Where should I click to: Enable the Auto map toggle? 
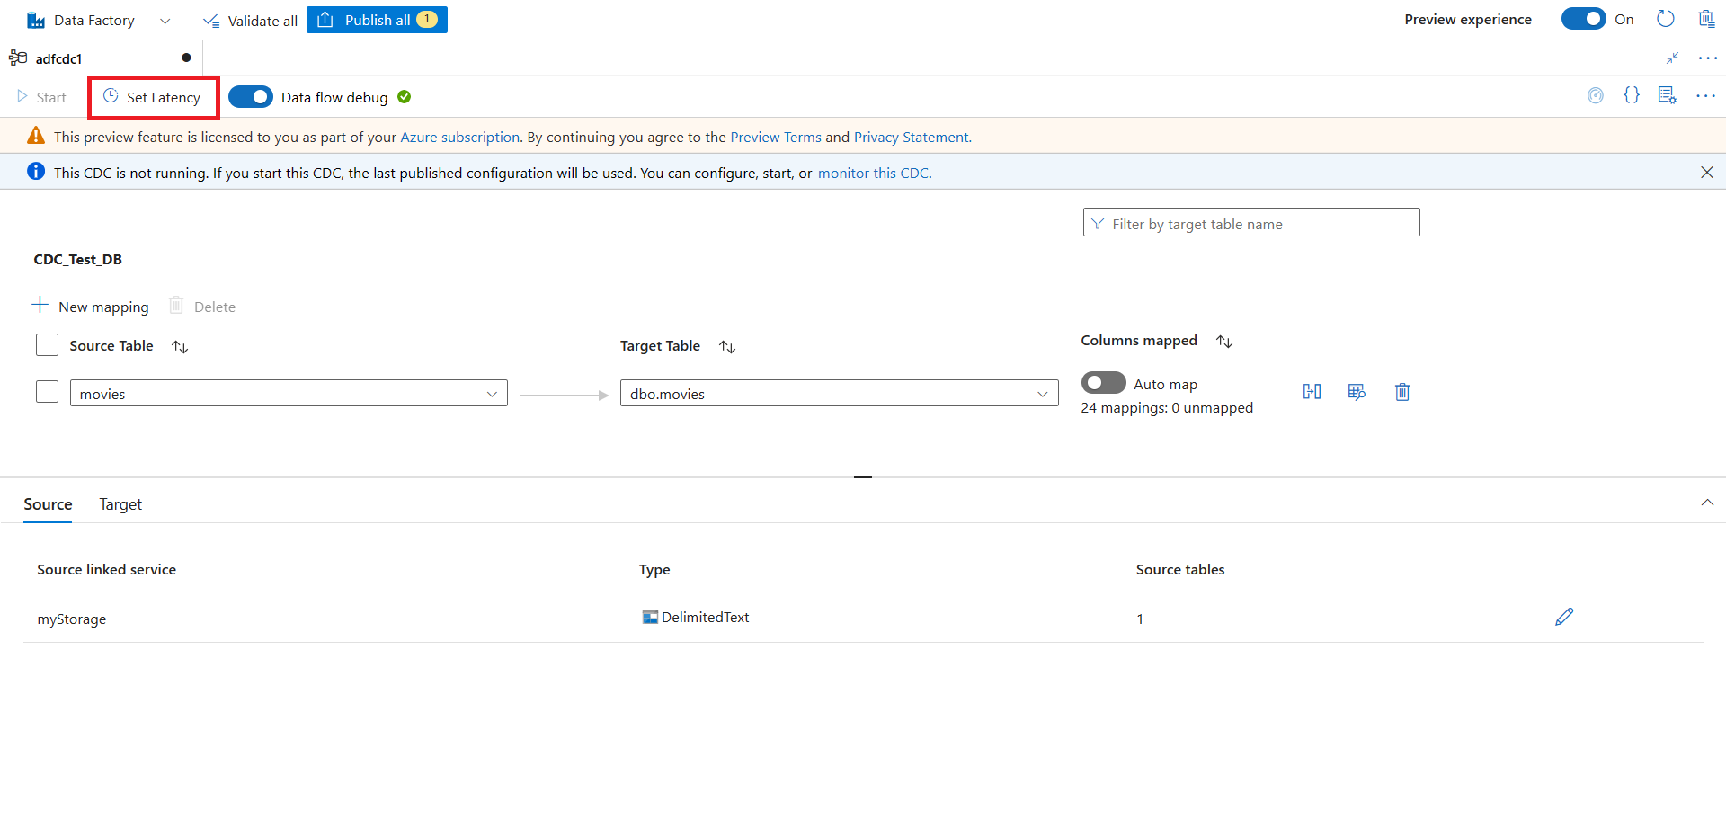(1103, 383)
